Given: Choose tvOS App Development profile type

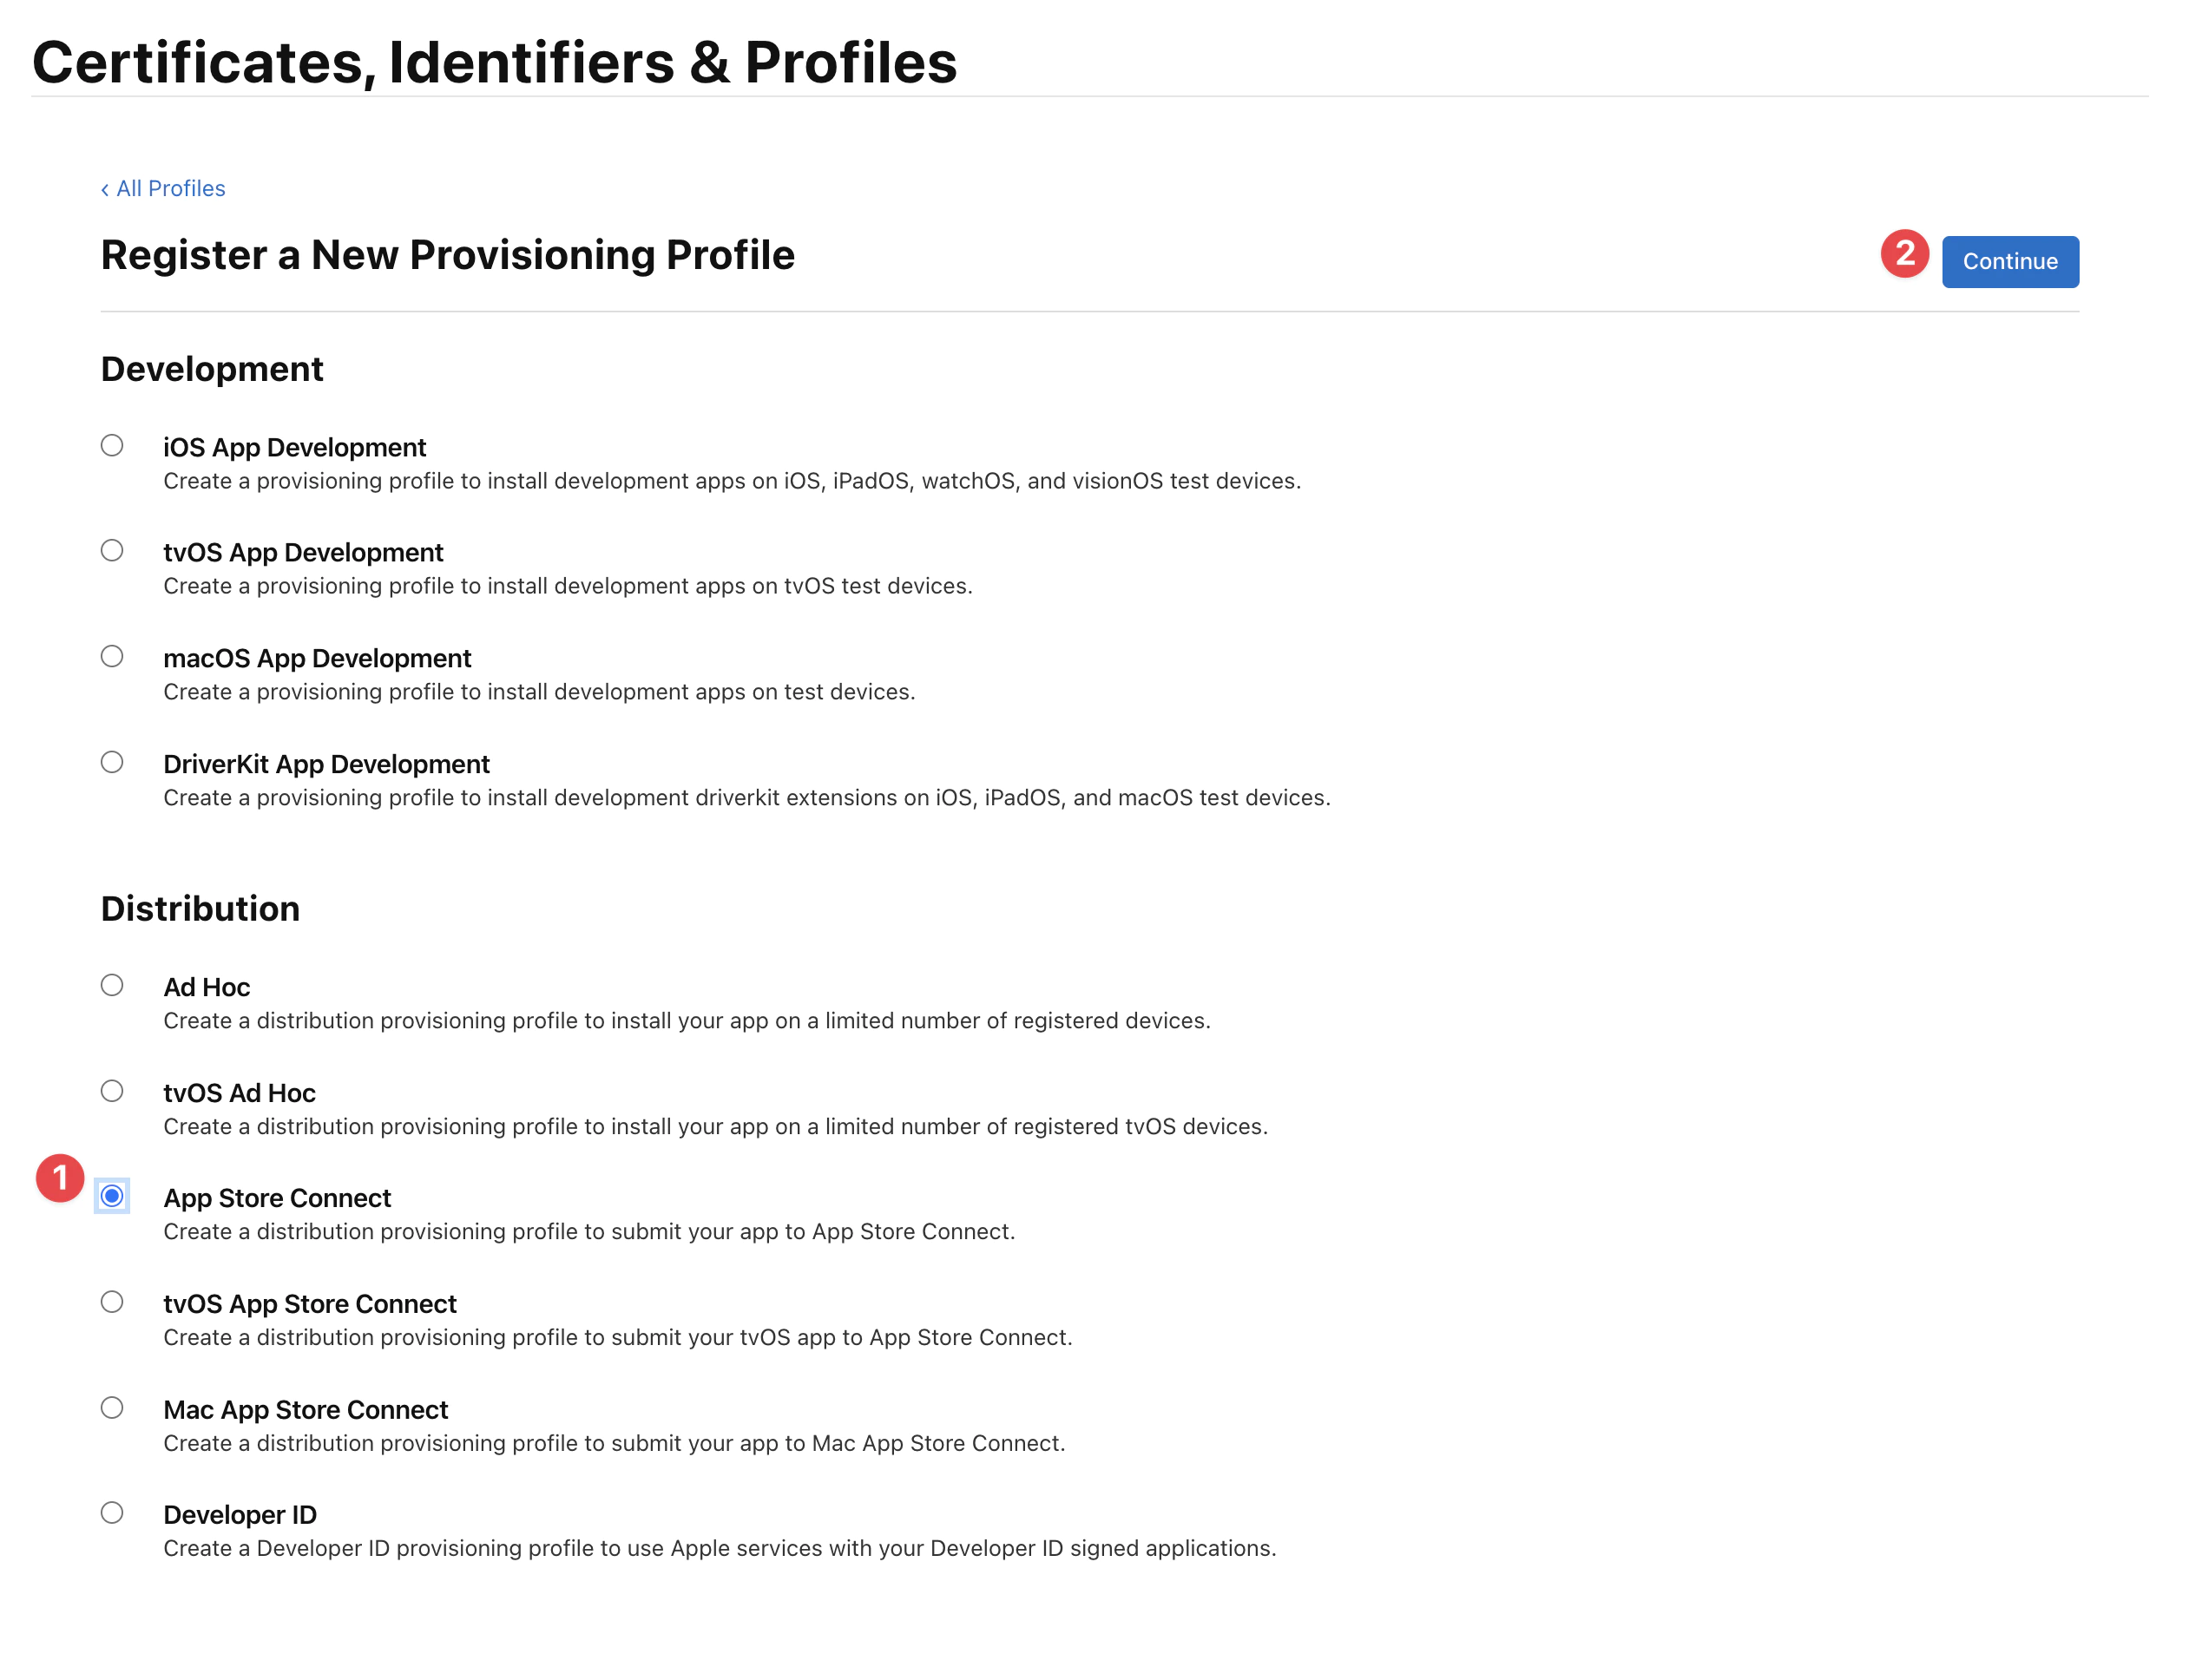Looking at the screenshot, I should coord(111,550).
